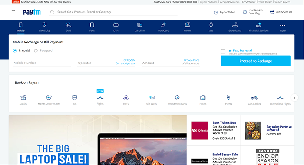Open the KidZania Book Tickets Now offer

click(214, 130)
